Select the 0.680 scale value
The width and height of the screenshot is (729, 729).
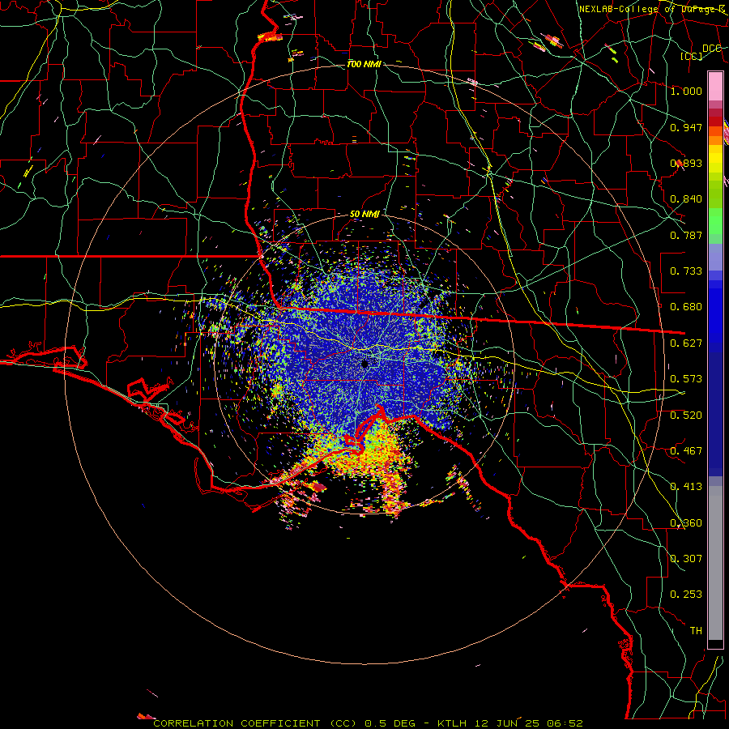tap(686, 307)
